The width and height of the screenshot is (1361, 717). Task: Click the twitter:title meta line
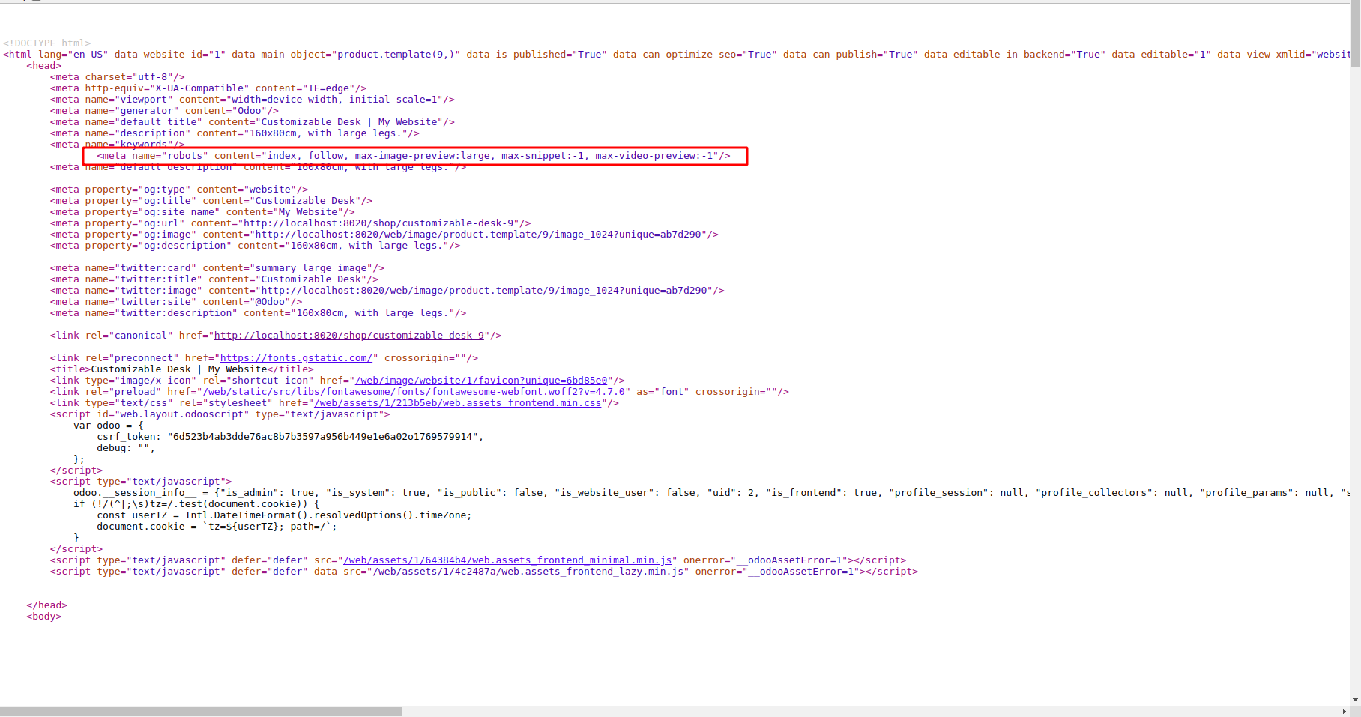click(x=214, y=279)
